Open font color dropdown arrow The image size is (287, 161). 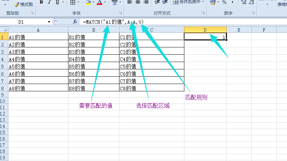(x=105, y=2)
